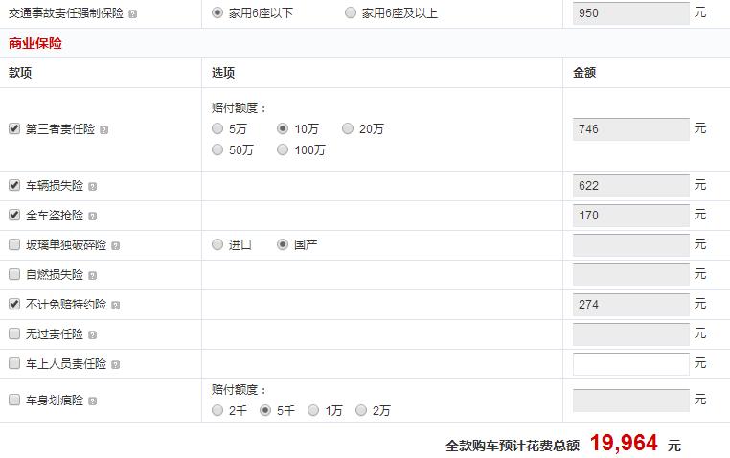The image size is (730, 458).
Task: Click help icon next to 全车盗抢险
Action: click(x=92, y=217)
